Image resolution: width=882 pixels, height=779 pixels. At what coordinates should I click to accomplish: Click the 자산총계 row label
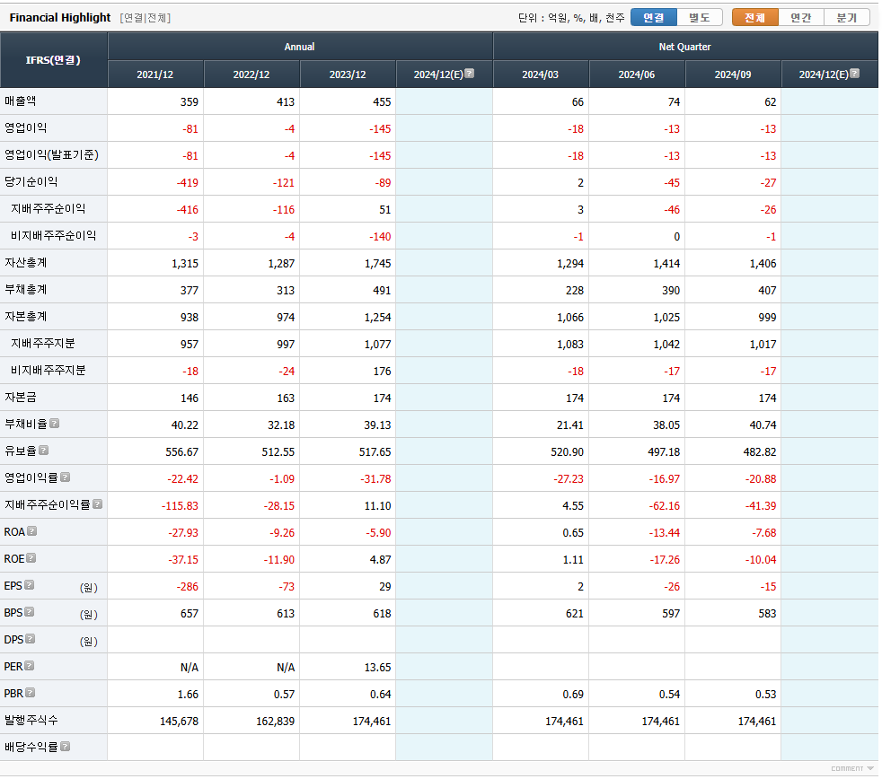(x=26, y=263)
